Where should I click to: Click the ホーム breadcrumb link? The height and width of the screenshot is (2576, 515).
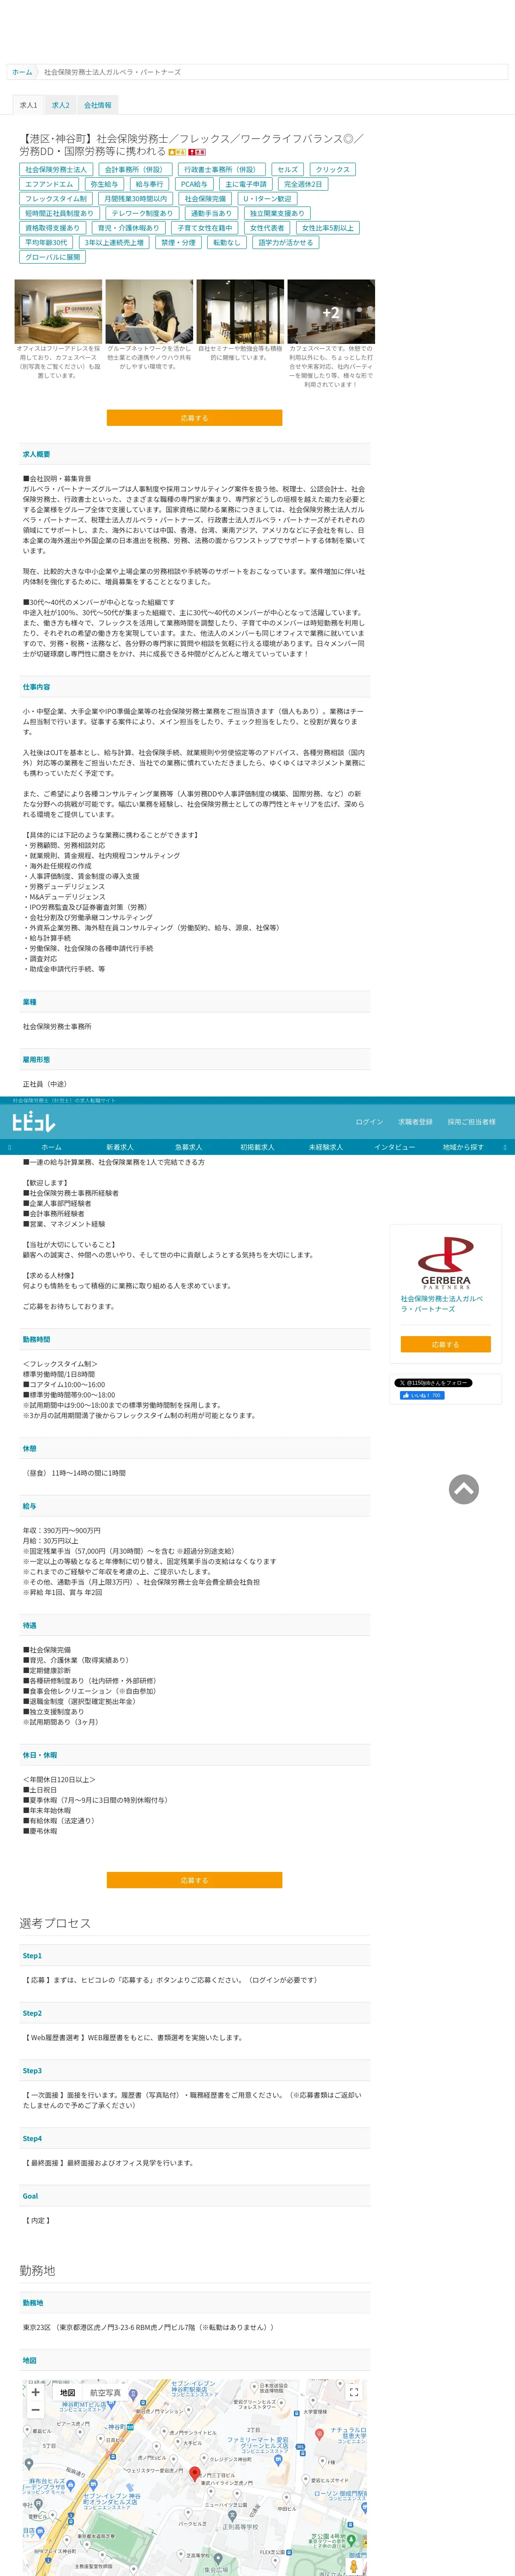[x=22, y=72]
